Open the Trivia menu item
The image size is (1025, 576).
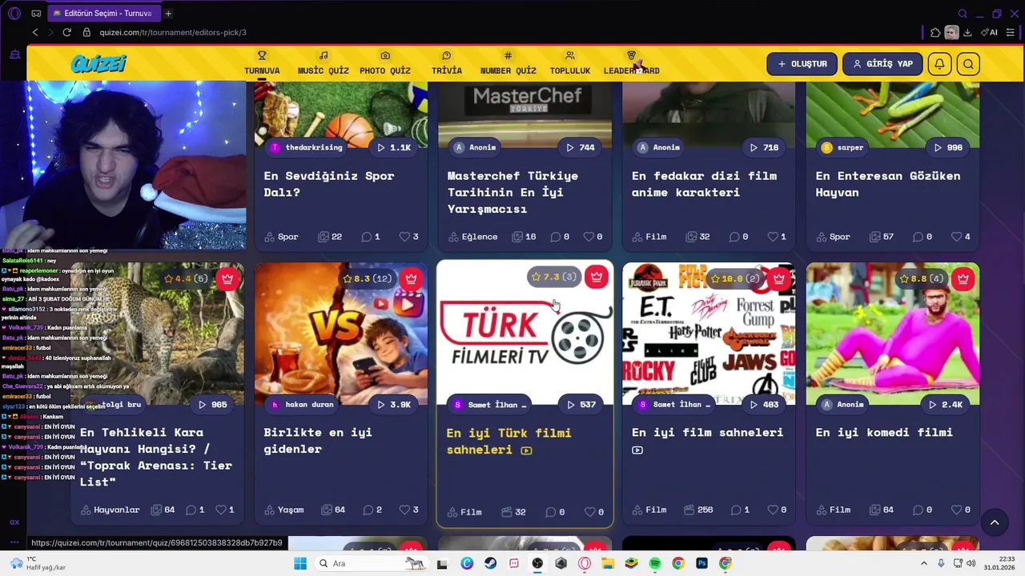click(x=447, y=63)
